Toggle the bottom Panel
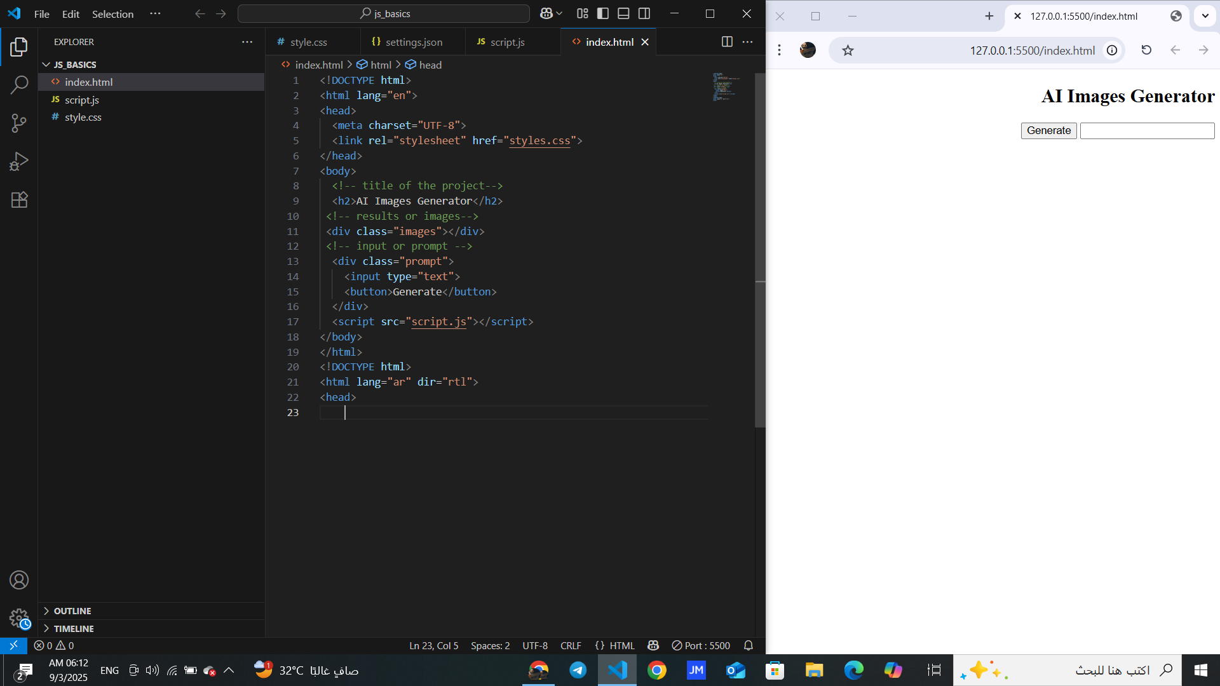Viewport: 1220px width, 686px height. click(623, 13)
